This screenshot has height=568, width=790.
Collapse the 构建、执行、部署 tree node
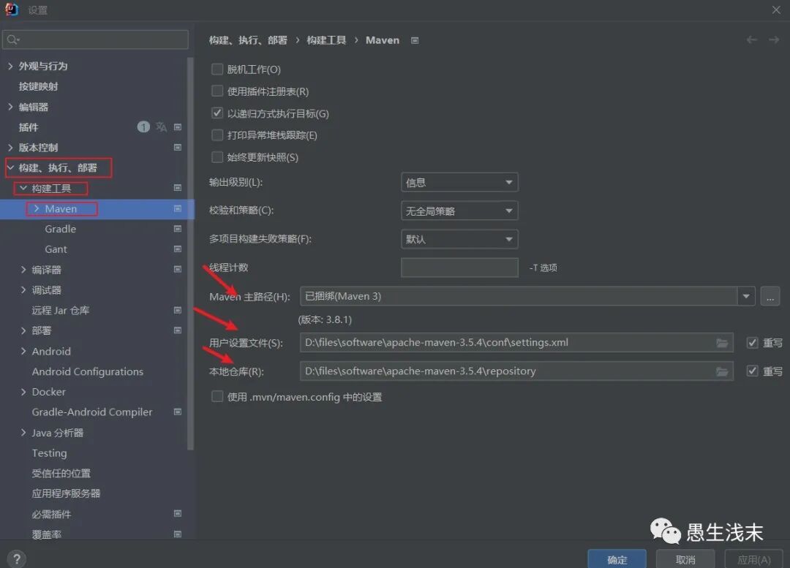[10, 167]
